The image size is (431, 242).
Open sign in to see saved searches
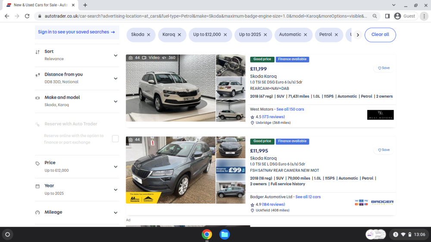[77, 32]
